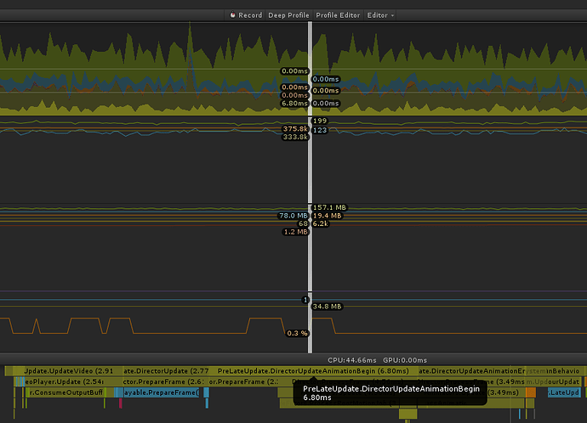Click the CPU:44.66ms readout
The width and height of the screenshot is (587, 423).
(x=352, y=360)
